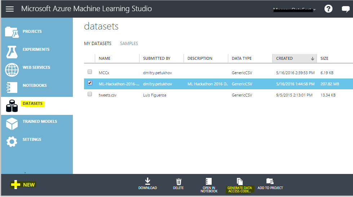Click the Projects folder icon
This screenshot has width=353, height=197.
pyautogui.click(x=12, y=32)
